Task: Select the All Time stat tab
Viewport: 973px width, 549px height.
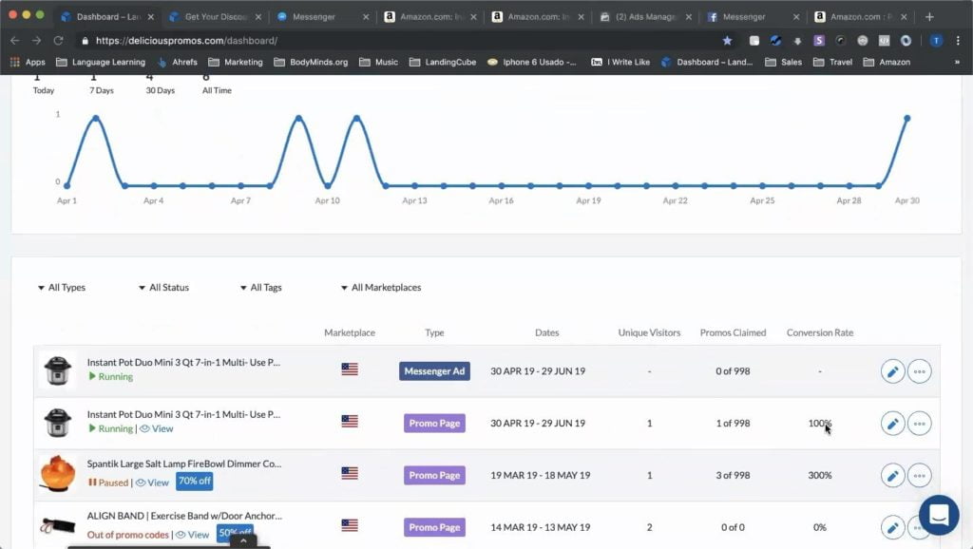Action: (217, 84)
